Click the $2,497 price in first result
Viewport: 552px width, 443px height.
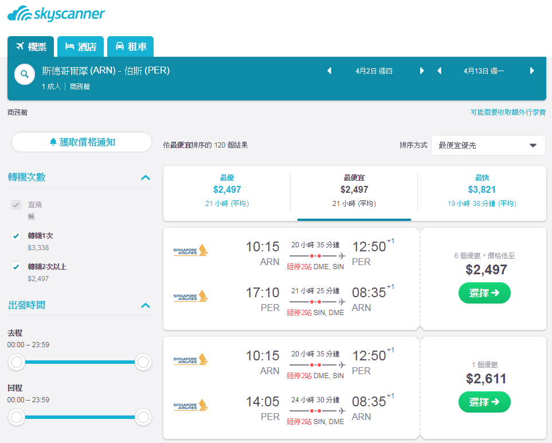click(486, 270)
